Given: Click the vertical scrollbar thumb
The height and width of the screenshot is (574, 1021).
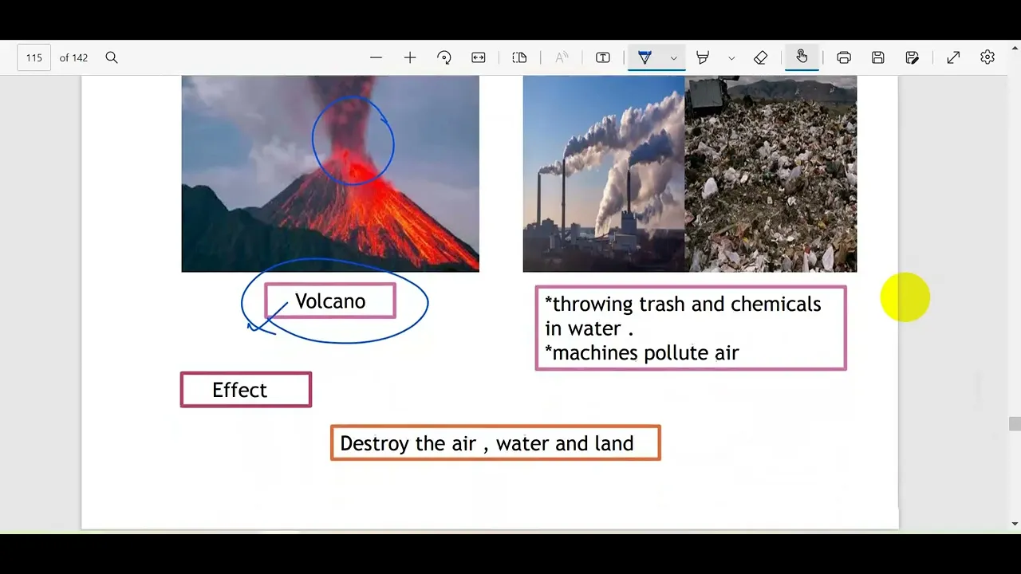Looking at the screenshot, I should click(1015, 424).
